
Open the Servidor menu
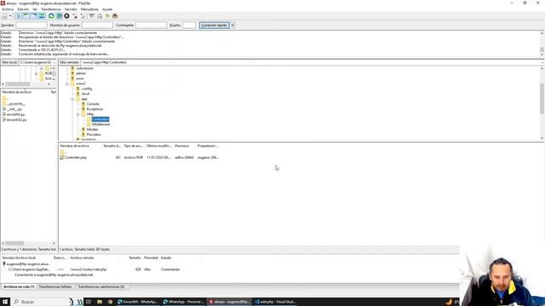pyautogui.click(x=71, y=9)
